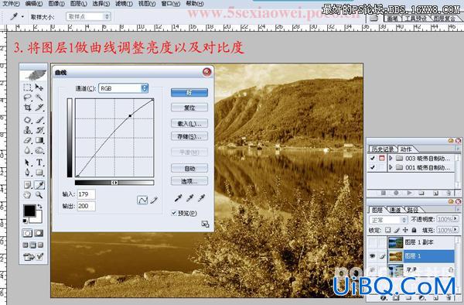464x305 pixels.
Task: Confirm Curves with the 好 button
Action: pos(189,93)
